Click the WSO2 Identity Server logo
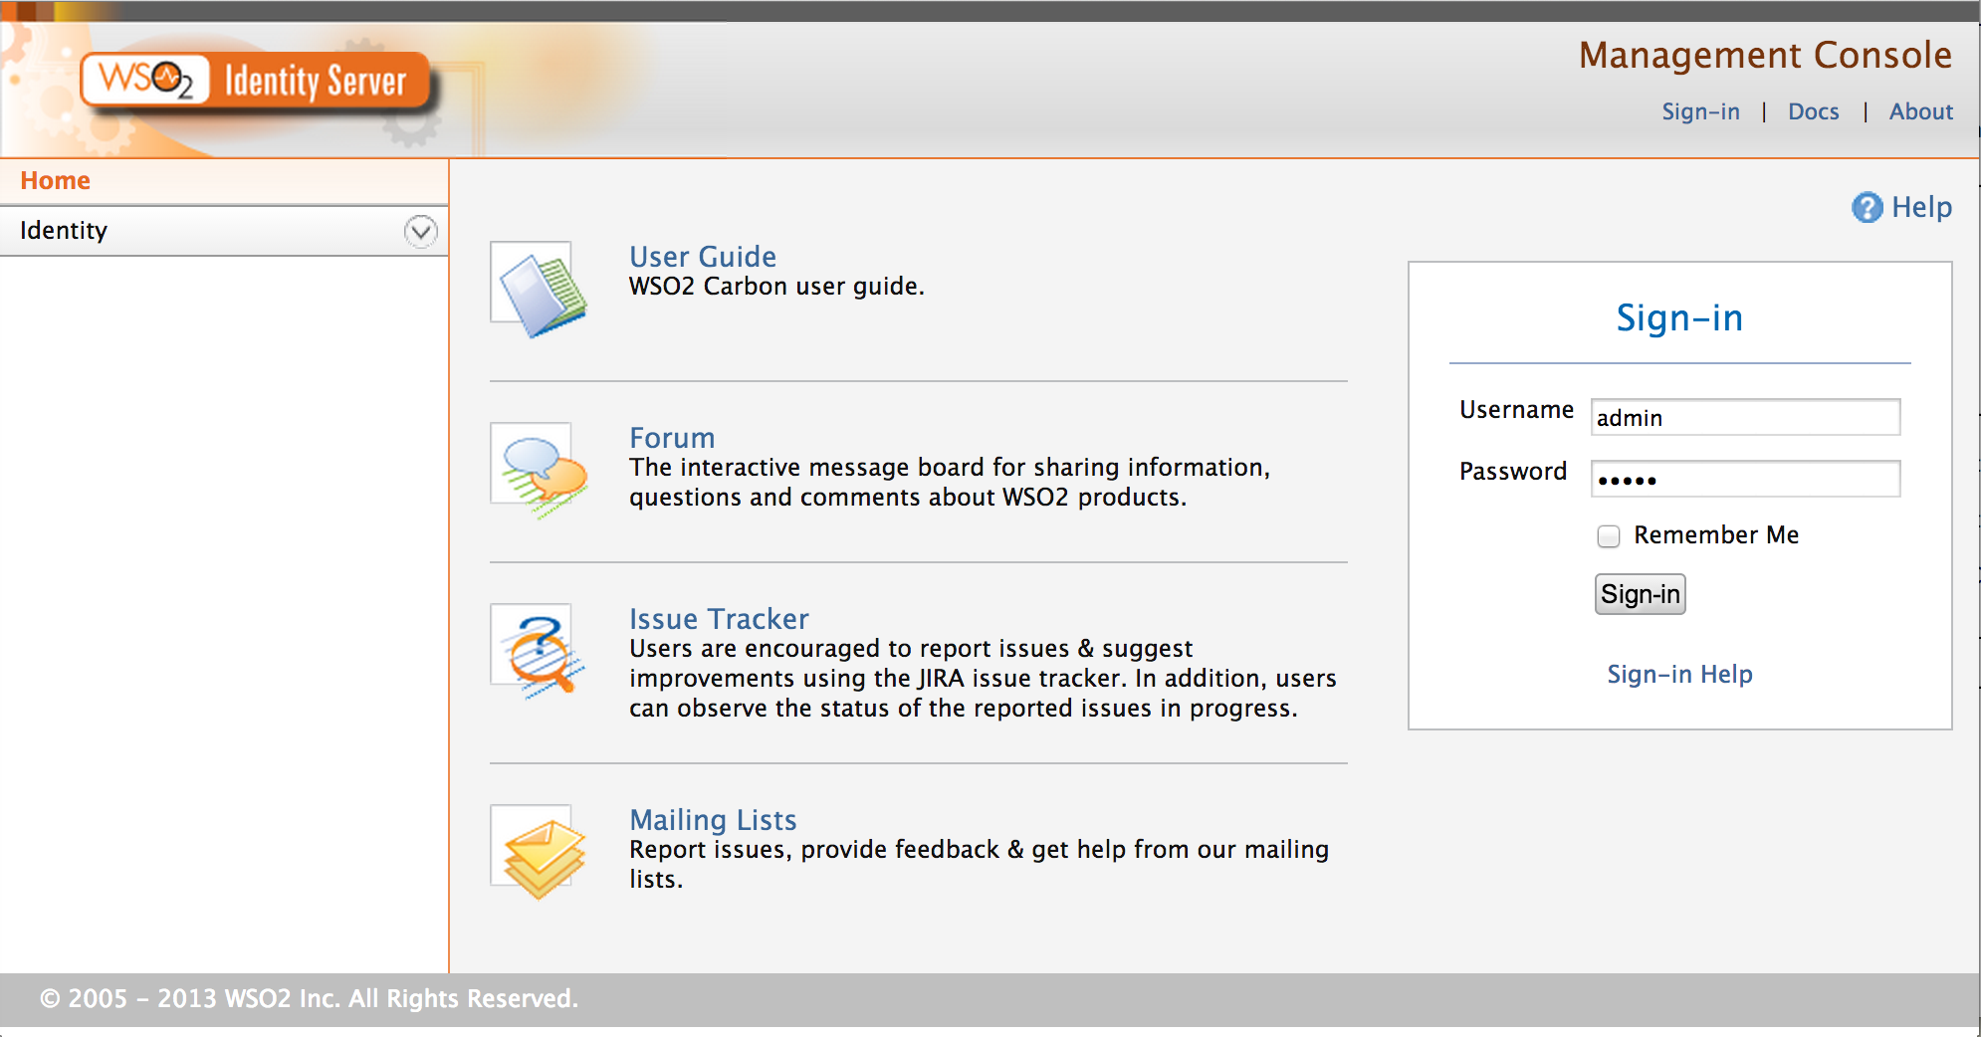The width and height of the screenshot is (1981, 1037). [256, 80]
